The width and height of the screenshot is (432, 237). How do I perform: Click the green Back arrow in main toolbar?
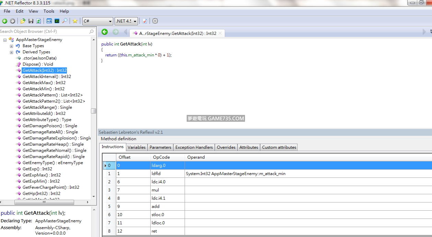pos(5,21)
